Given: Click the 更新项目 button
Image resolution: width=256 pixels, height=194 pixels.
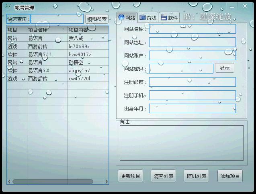Looking at the screenshot, I should (x=131, y=176).
